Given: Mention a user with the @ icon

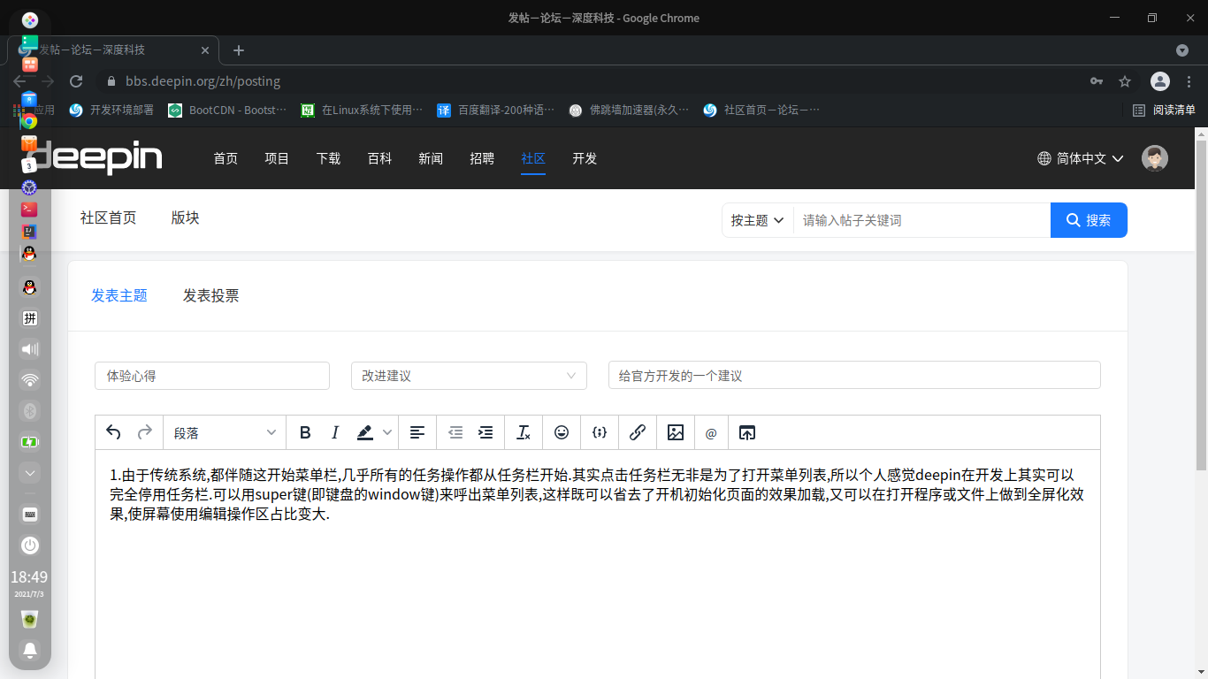Looking at the screenshot, I should tap(711, 433).
